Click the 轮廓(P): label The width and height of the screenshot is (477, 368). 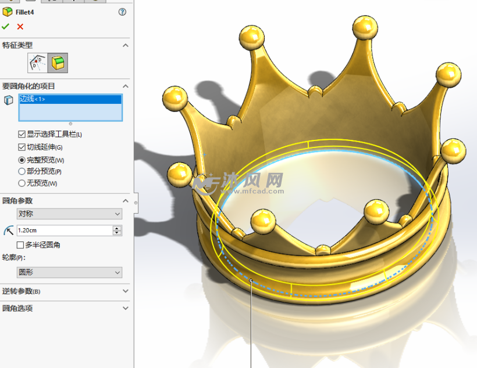pyautogui.click(x=14, y=258)
